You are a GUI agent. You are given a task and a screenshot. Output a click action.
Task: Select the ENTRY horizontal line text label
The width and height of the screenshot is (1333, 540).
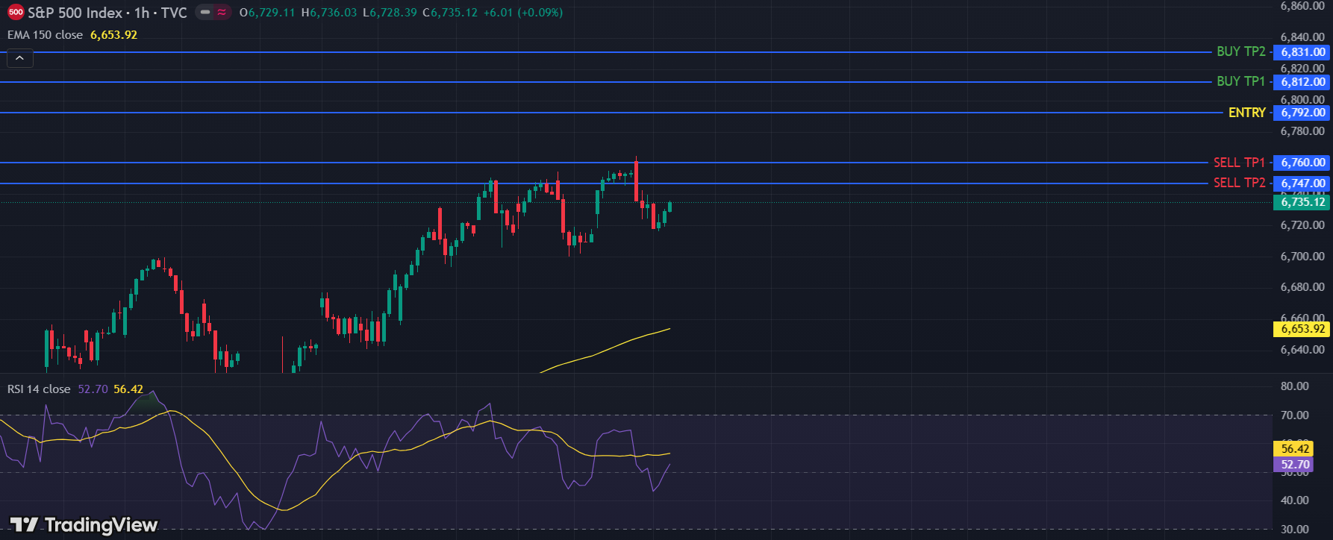[x=1246, y=113]
